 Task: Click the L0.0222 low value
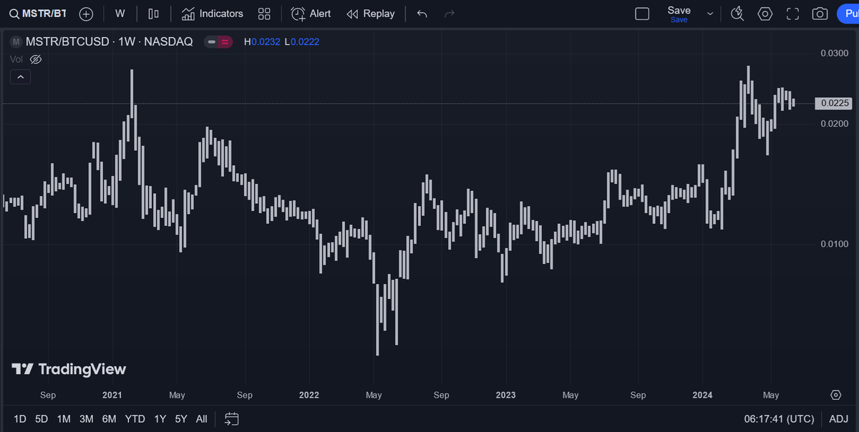(x=301, y=41)
